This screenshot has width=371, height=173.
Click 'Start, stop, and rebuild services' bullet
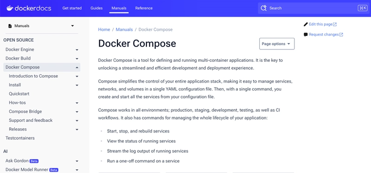[138, 131]
